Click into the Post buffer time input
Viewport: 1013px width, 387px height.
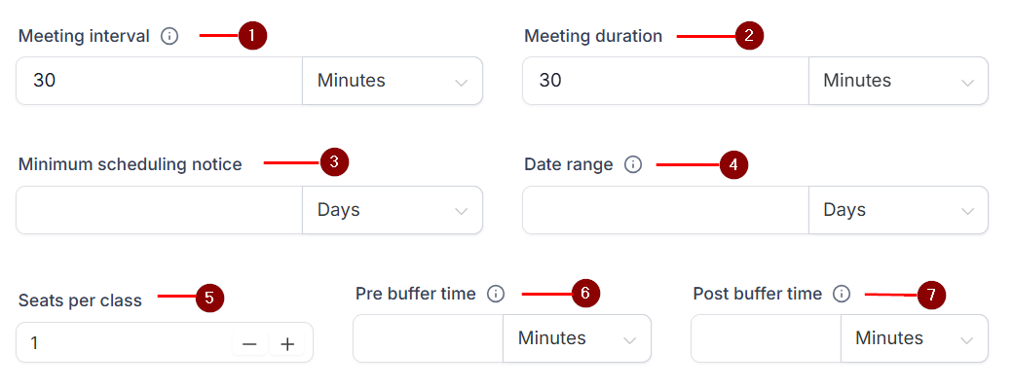coord(767,338)
